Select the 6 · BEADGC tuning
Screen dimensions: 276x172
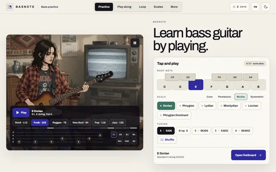(243, 131)
